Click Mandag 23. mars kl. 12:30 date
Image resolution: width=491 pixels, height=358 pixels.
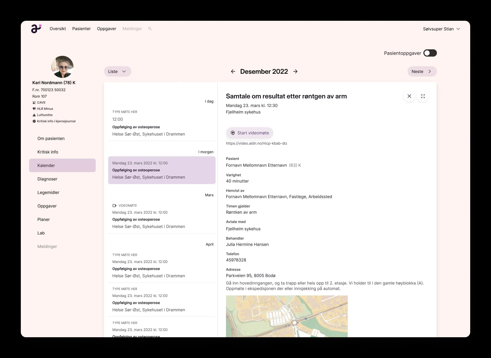[252, 105]
